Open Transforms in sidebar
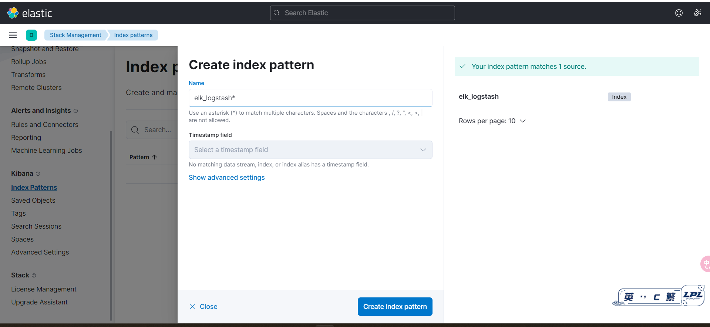710x327 pixels. pyautogui.click(x=28, y=75)
